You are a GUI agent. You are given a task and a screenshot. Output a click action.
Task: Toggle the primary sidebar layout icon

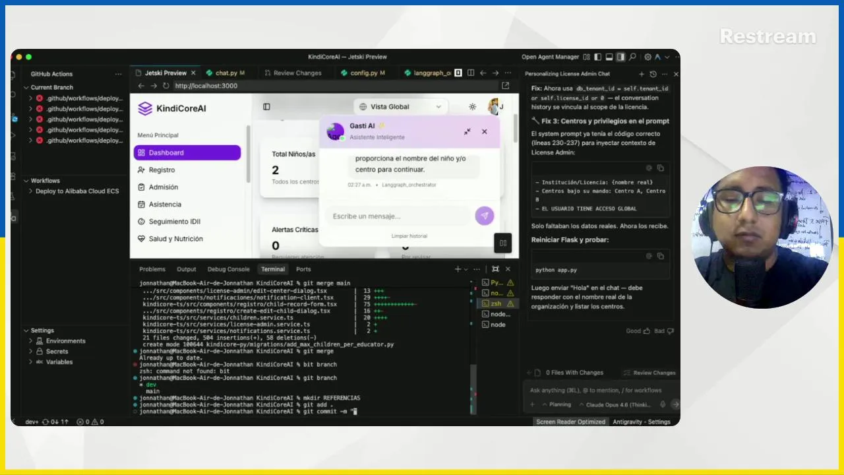[597, 57]
